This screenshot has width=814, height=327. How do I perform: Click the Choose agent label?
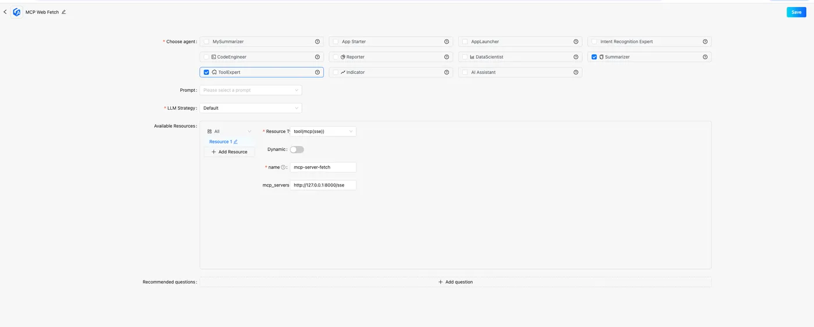click(181, 42)
